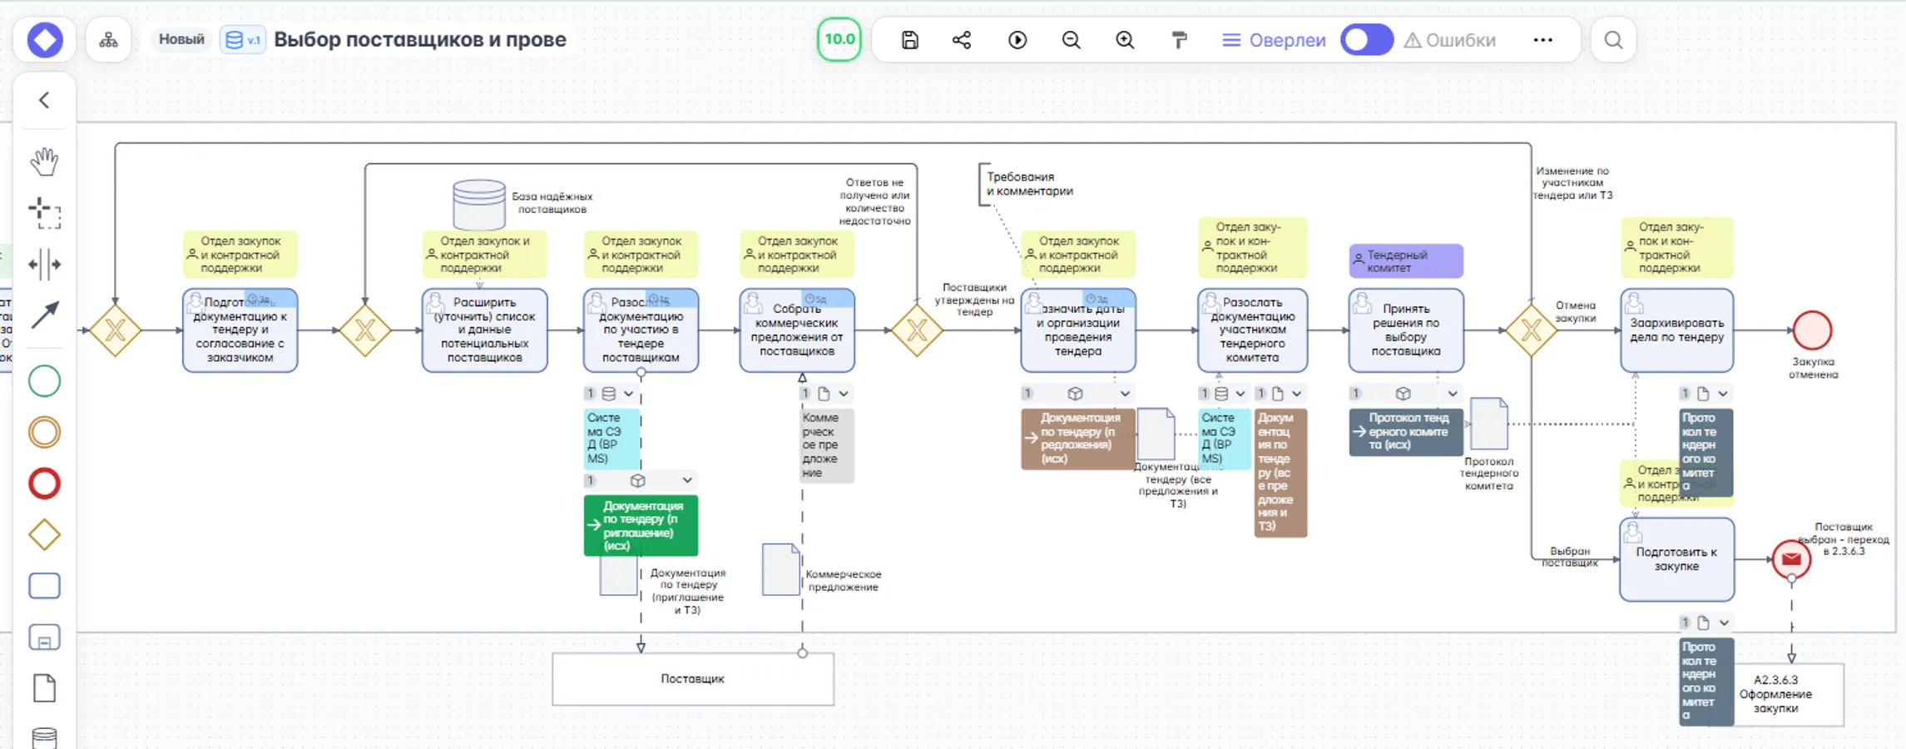Start process simulation with the play icon

pyautogui.click(x=1017, y=40)
